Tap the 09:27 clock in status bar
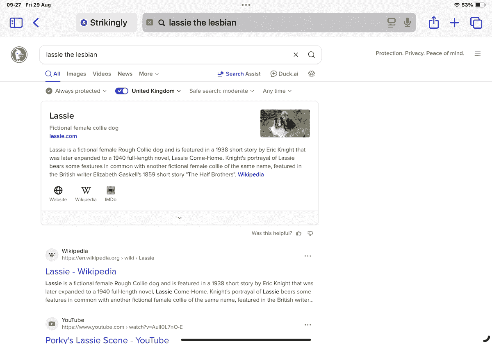Viewport: 492px width, 344px height. pos(14,5)
